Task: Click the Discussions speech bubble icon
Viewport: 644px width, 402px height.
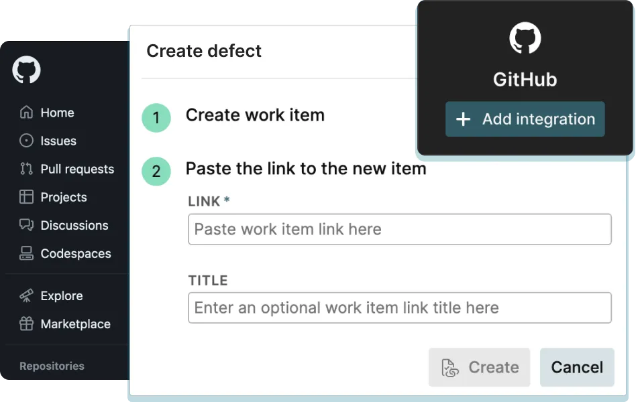Action: coord(26,225)
